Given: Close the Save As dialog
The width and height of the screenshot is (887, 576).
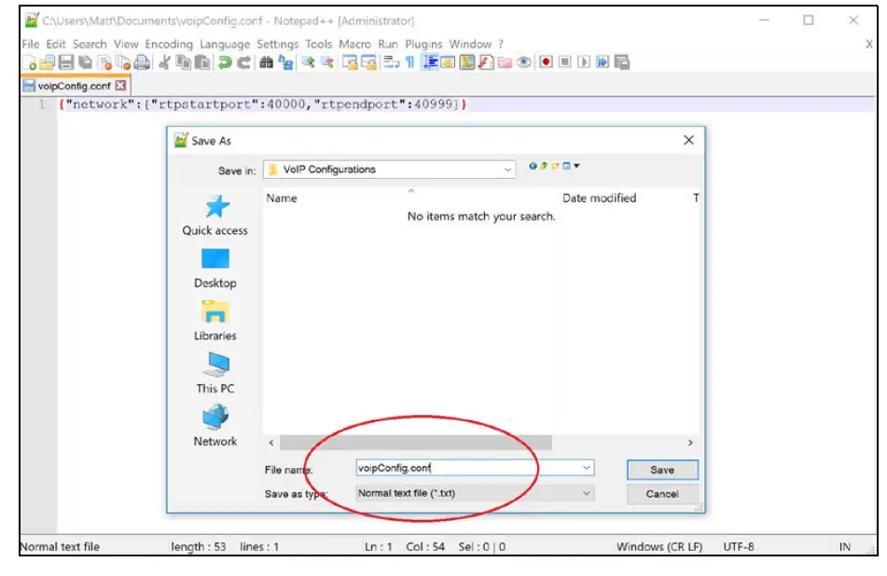Looking at the screenshot, I should point(688,140).
